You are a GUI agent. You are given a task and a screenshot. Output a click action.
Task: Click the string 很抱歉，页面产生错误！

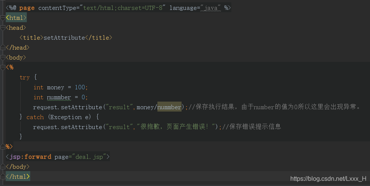(x=176, y=127)
